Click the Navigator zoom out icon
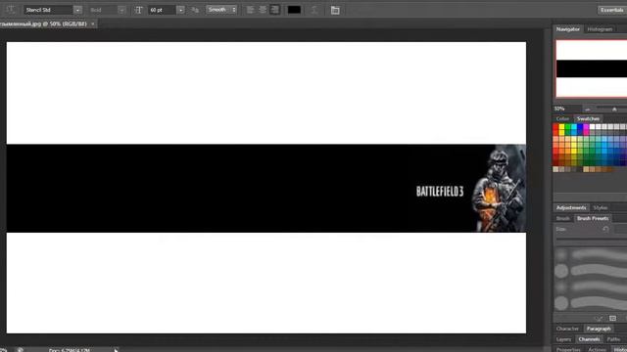Viewport: 627px width, 352px height. [x=588, y=109]
